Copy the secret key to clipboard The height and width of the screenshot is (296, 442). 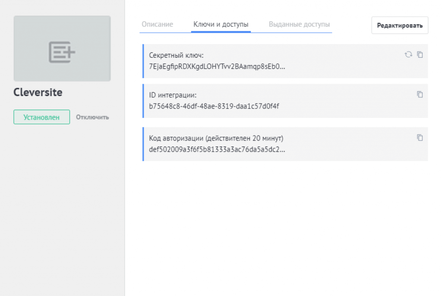tap(420, 55)
